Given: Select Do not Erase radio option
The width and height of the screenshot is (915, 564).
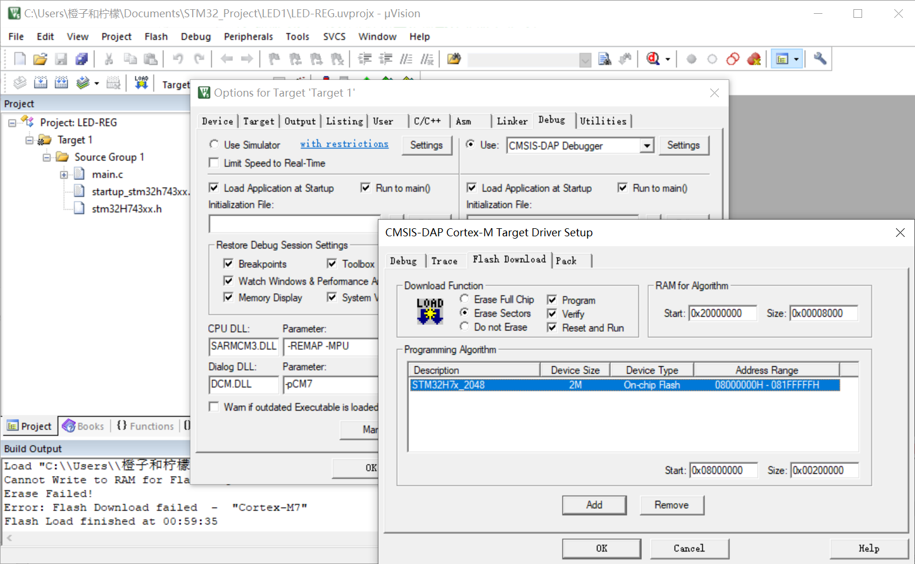Looking at the screenshot, I should (464, 327).
